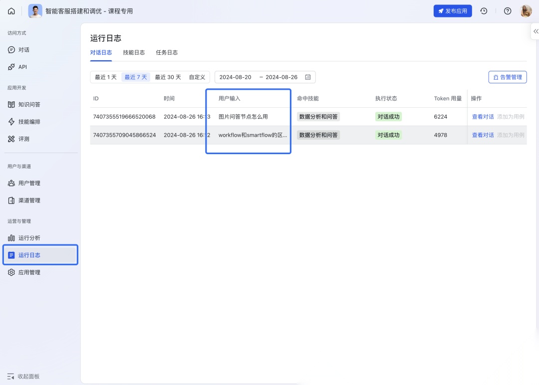Click the API link icon
Viewport: 539px width, 385px height.
(11, 67)
